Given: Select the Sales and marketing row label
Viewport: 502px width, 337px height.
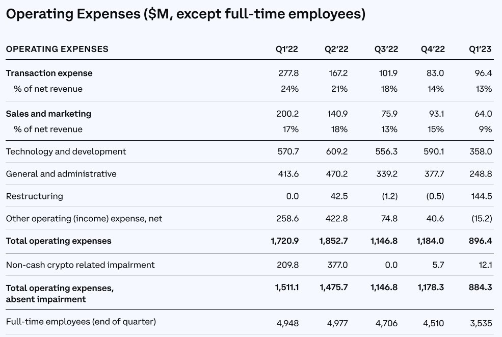Looking at the screenshot, I should 48,114.
